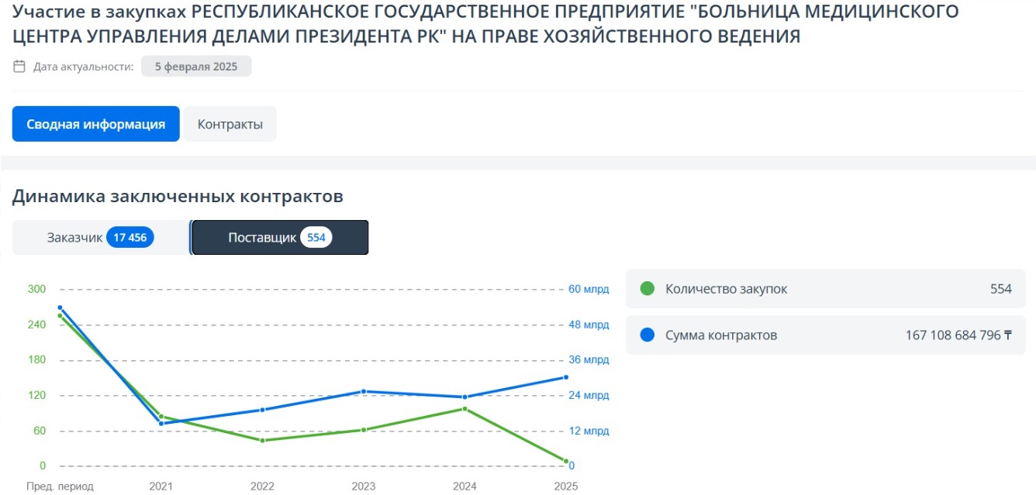Click the 300 left axis value

[x=37, y=290]
